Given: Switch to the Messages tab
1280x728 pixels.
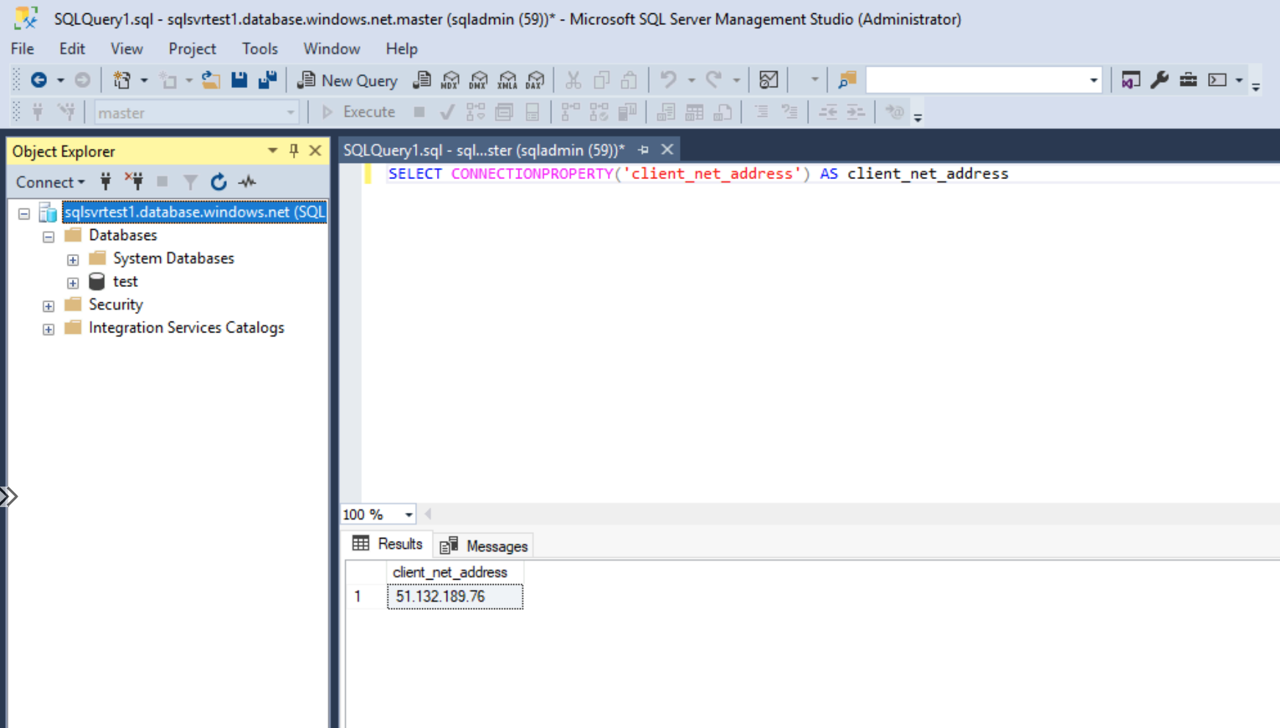Looking at the screenshot, I should pyautogui.click(x=484, y=546).
